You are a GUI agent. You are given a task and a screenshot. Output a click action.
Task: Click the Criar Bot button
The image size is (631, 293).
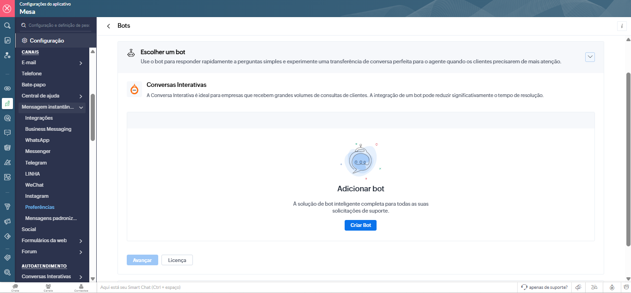[360, 225]
